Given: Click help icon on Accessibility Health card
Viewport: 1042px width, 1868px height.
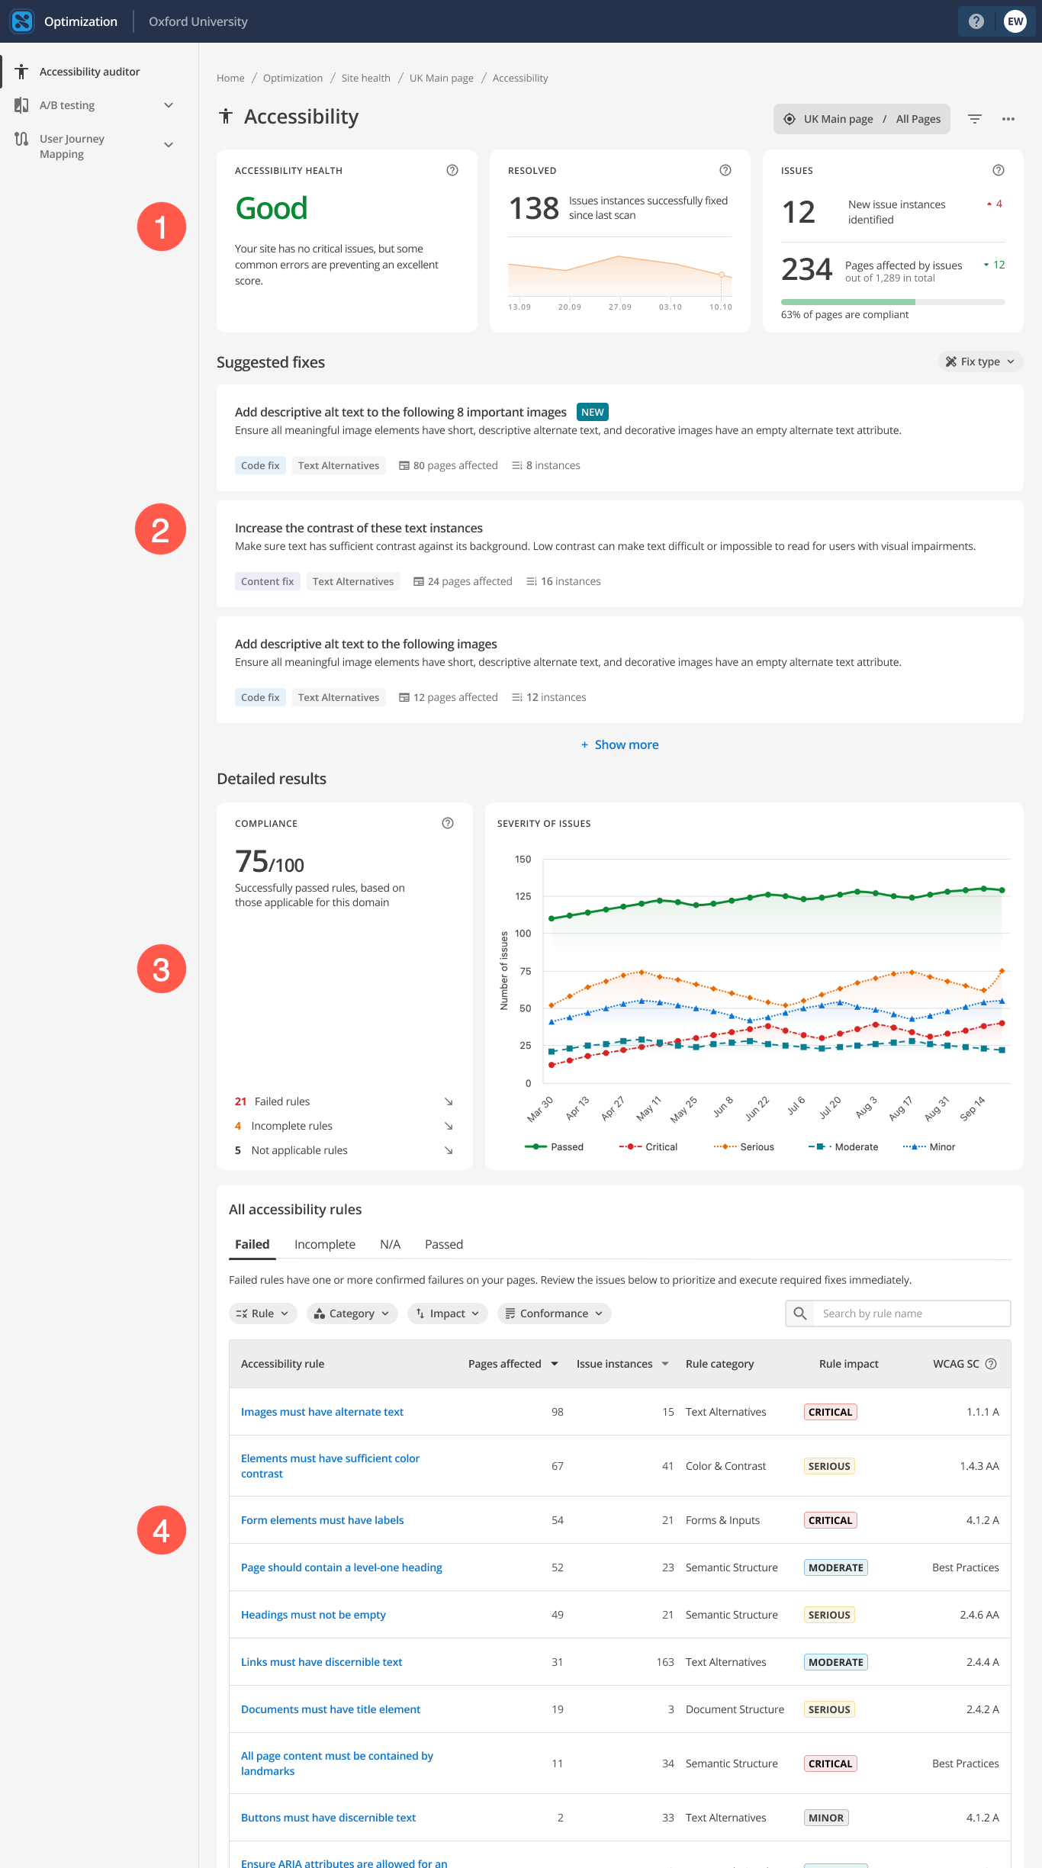Looking at the screenshot, I should [x=452, y=170].
